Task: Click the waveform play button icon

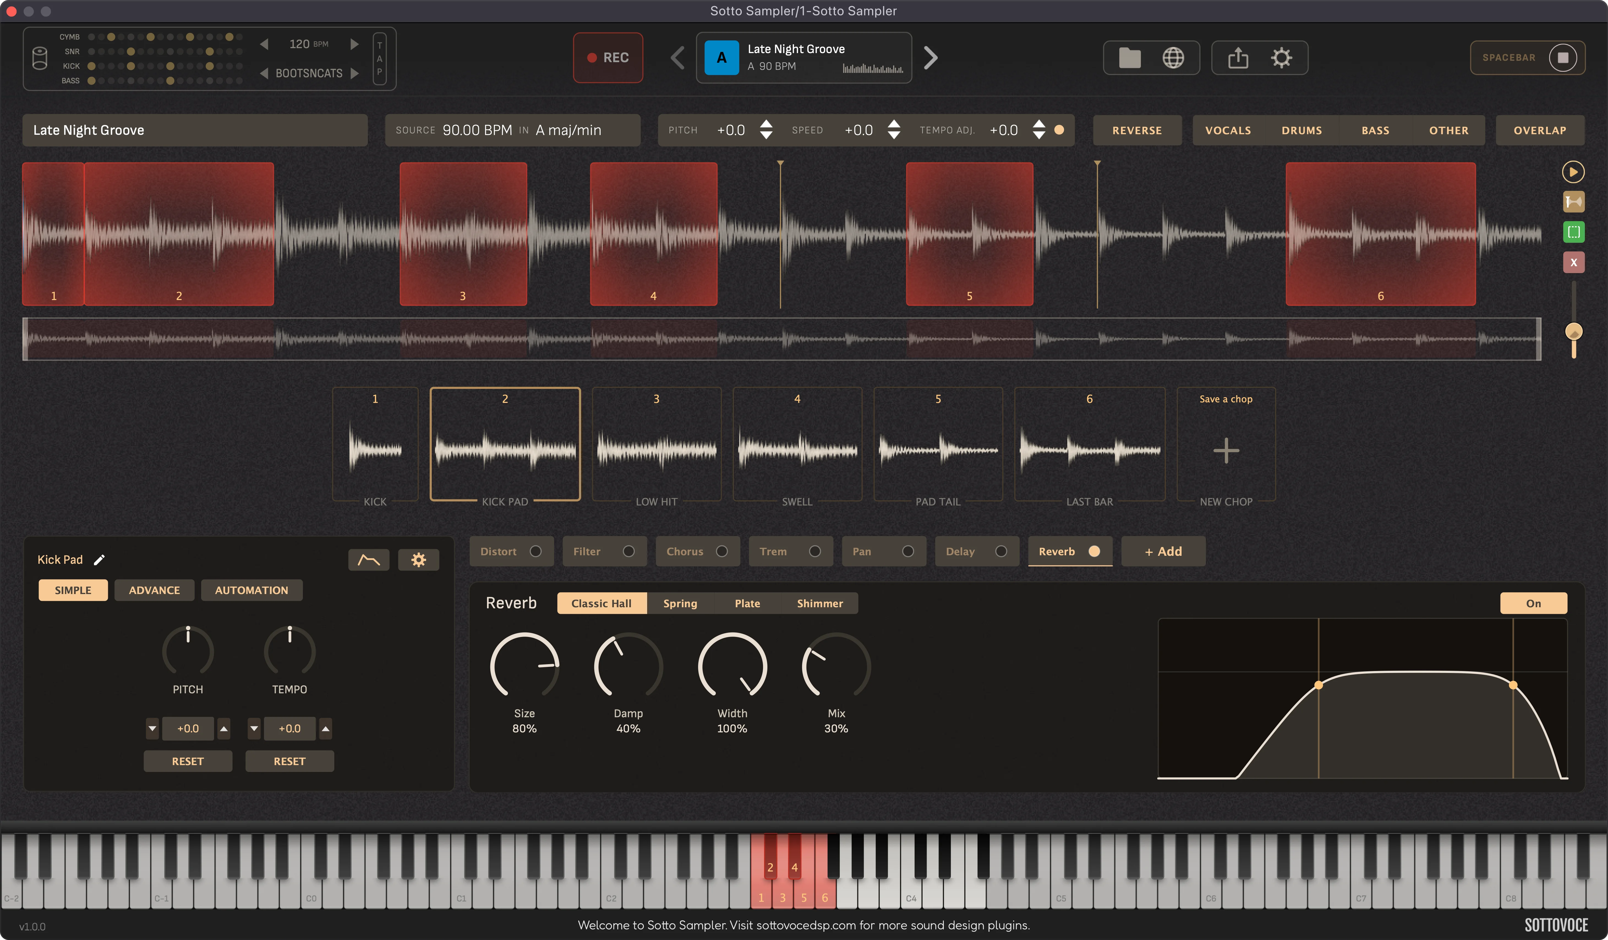Action: (x=1573, y=172)
